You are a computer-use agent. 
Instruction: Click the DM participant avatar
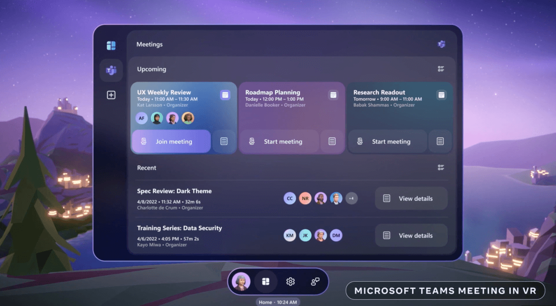336,236
